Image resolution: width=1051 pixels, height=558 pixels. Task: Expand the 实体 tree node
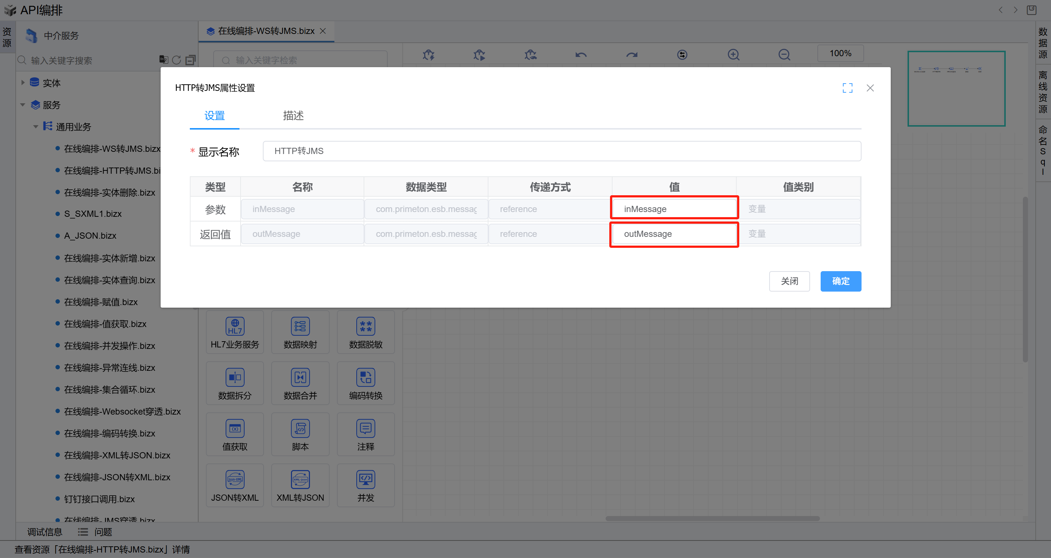[23, 82]
